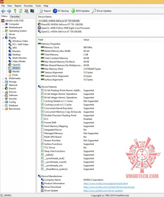Click the Device Name column header
Screen dimensions: 164x197
[x=93, y=17]
